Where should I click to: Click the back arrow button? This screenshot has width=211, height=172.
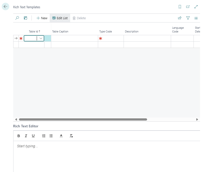pyautogui.click(x=5, y=7)
